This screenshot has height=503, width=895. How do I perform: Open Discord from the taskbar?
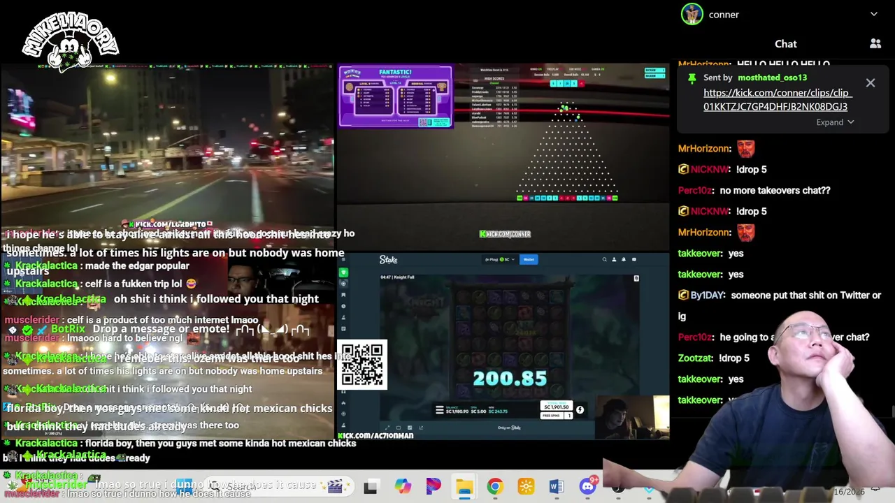[x=588, y=486]
